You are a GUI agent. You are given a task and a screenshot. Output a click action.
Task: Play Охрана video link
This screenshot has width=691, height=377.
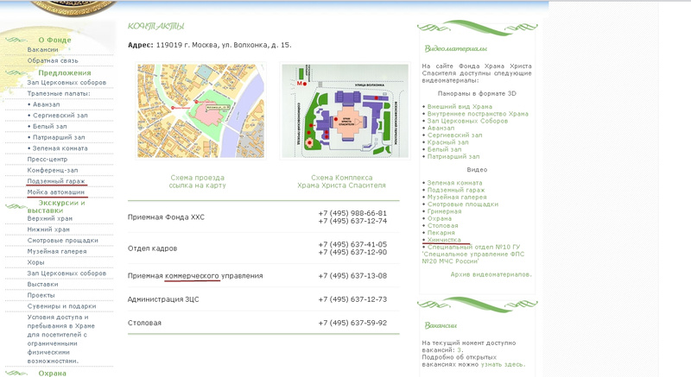pyautogui.click(x=440, y=218)
